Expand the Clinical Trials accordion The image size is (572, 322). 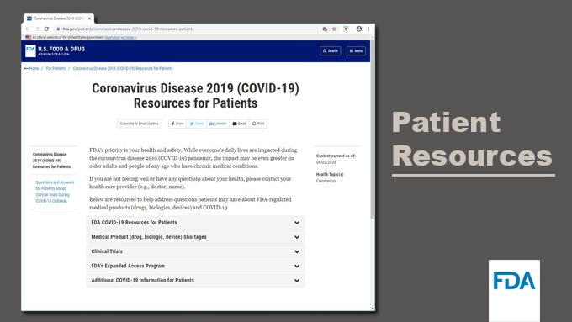coord(195,251)
